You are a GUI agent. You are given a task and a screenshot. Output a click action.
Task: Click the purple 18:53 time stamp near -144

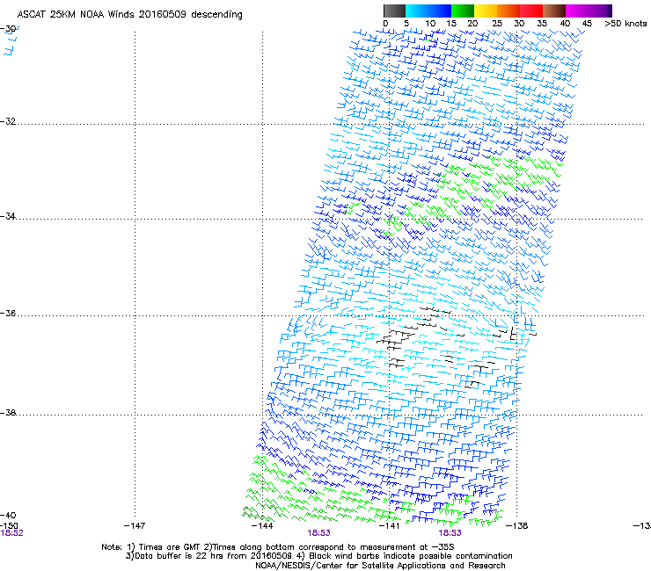pos(318,533)
